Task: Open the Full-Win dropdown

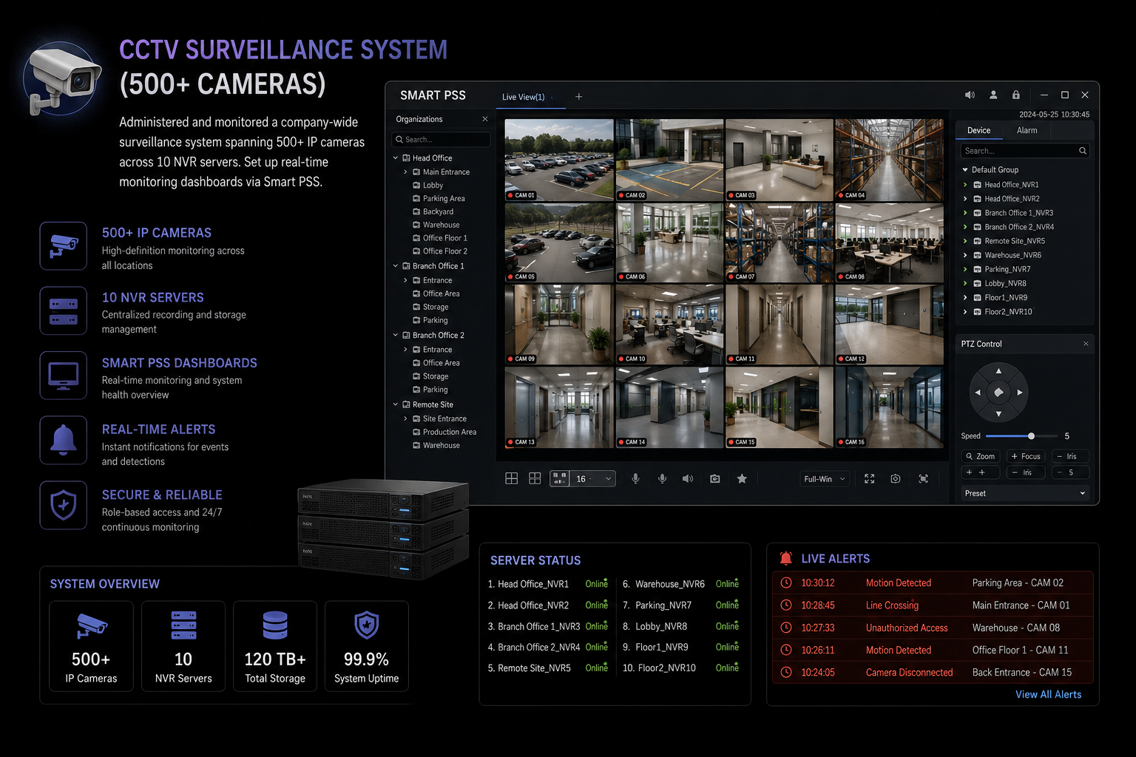Action: click(824, 479)
